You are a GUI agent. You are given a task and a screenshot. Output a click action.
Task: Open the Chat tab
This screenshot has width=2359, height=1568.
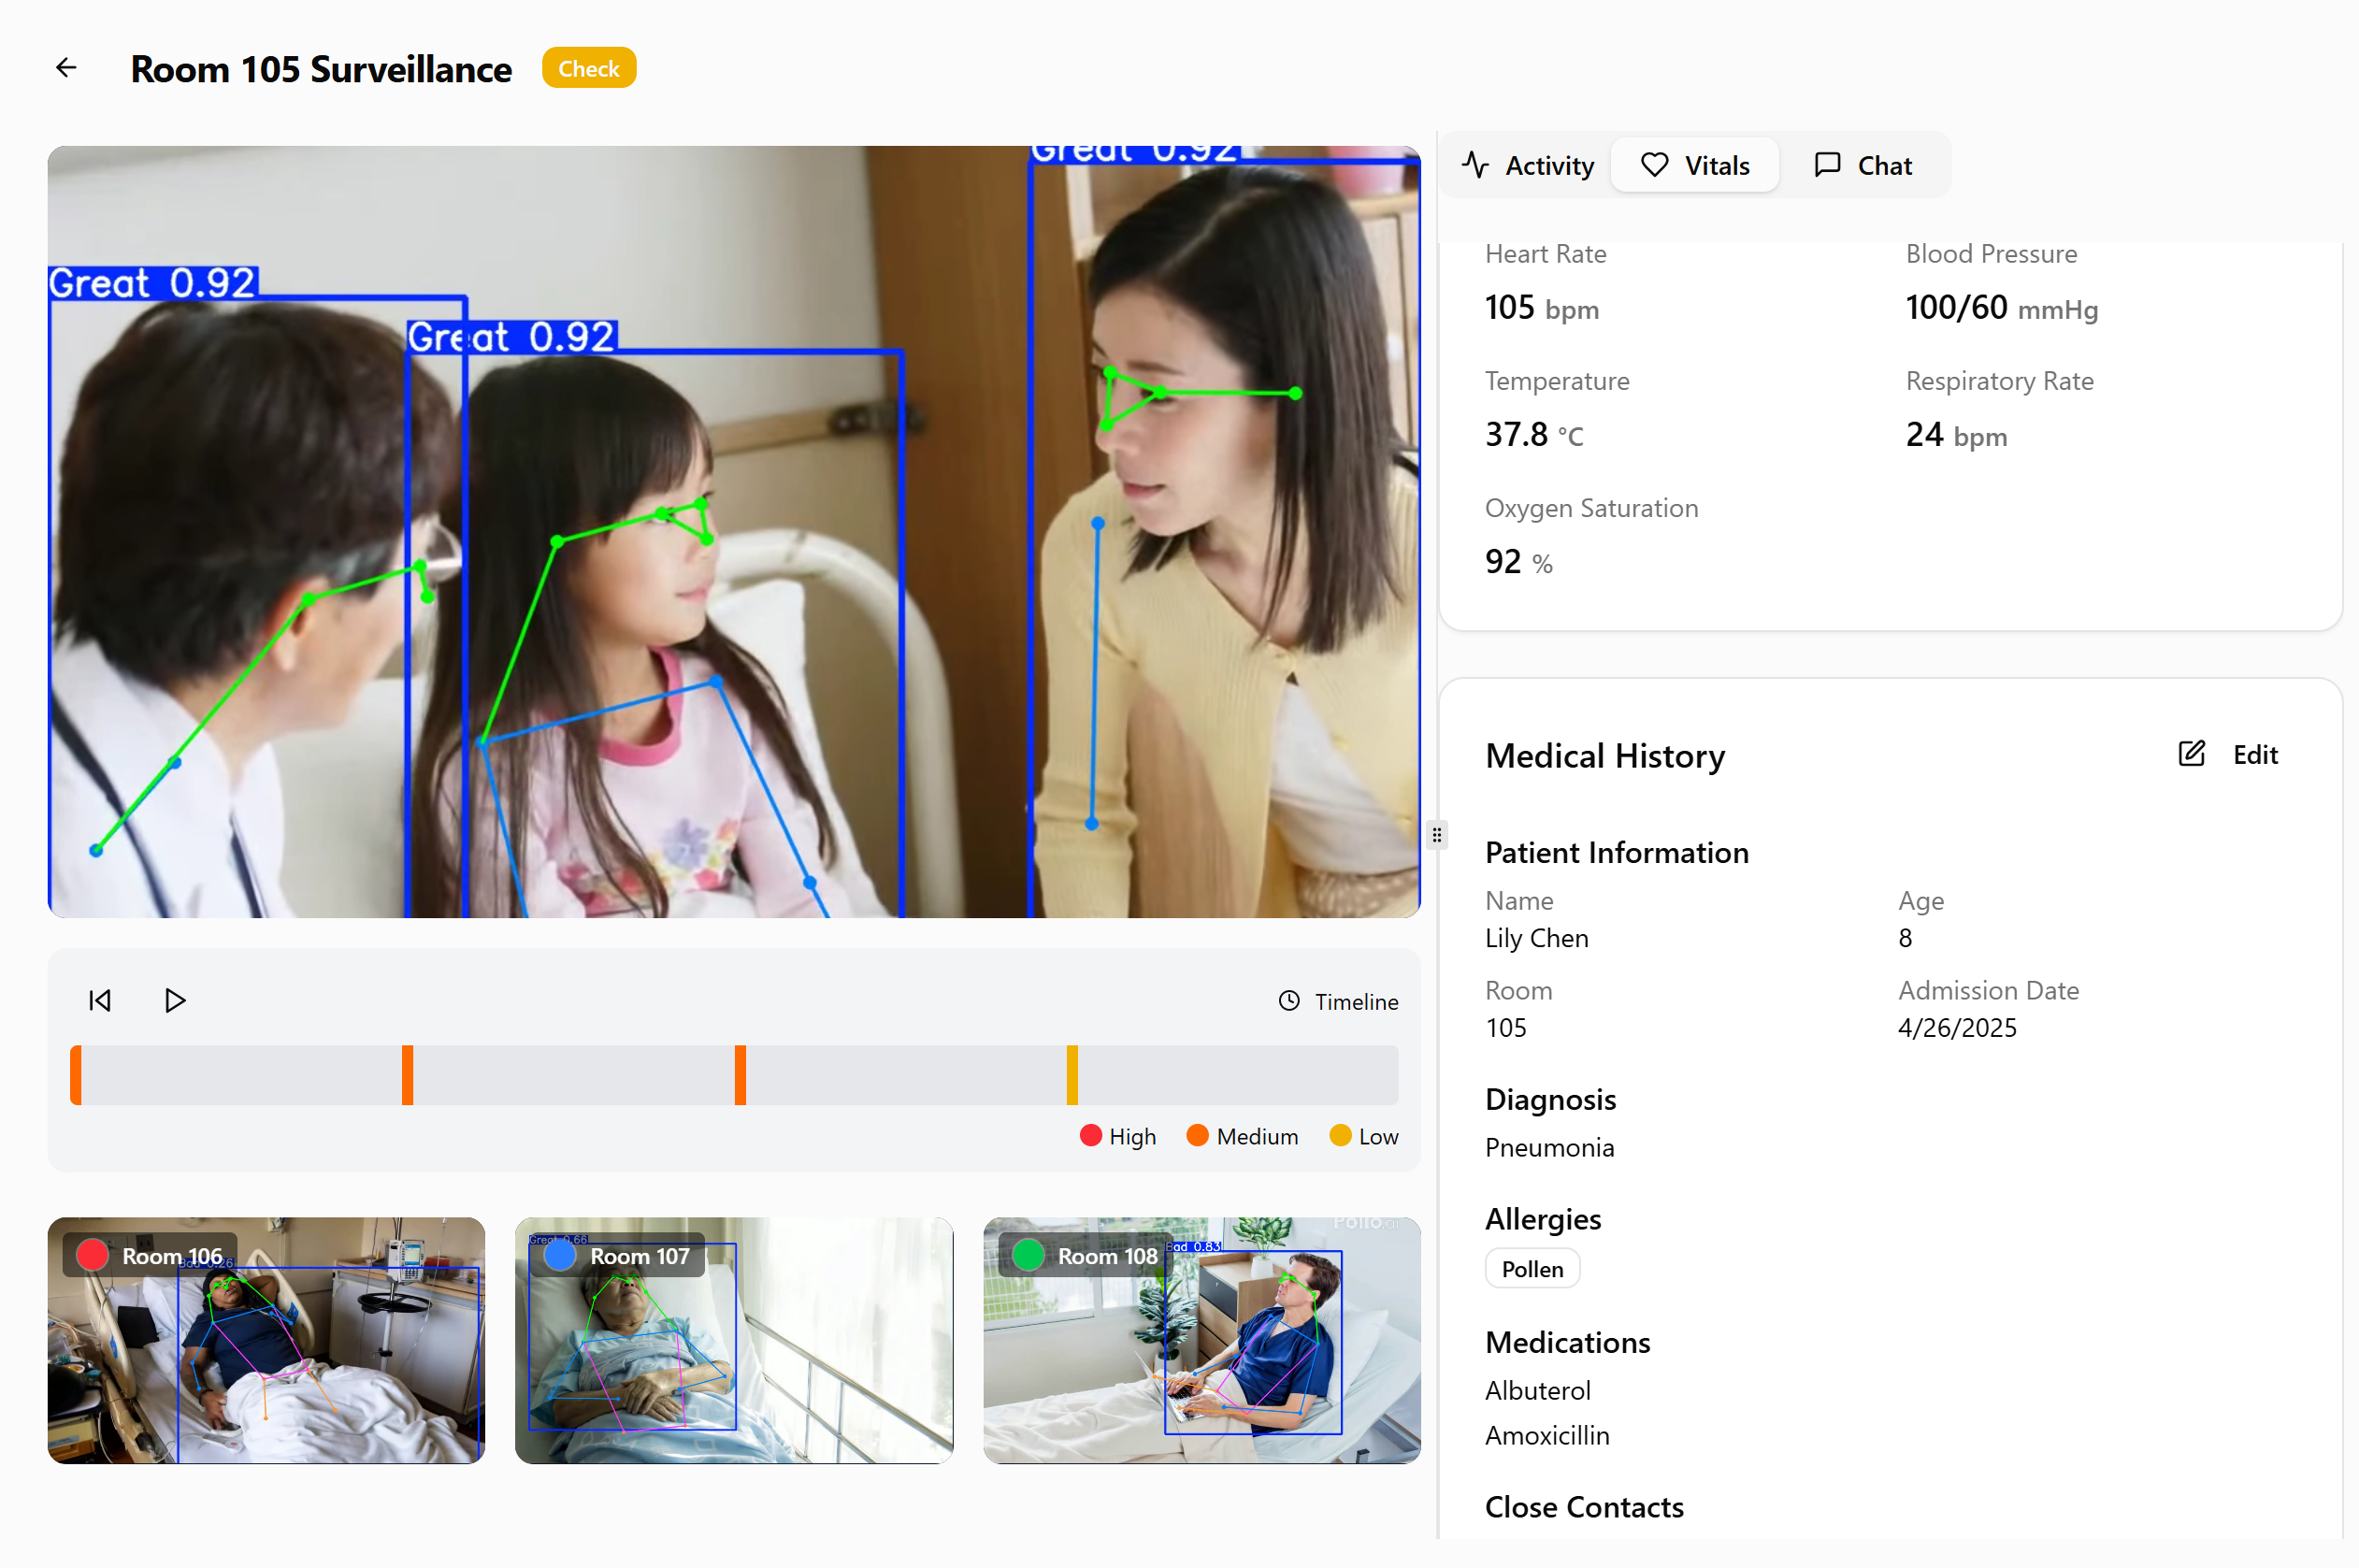pos(1863,165)
